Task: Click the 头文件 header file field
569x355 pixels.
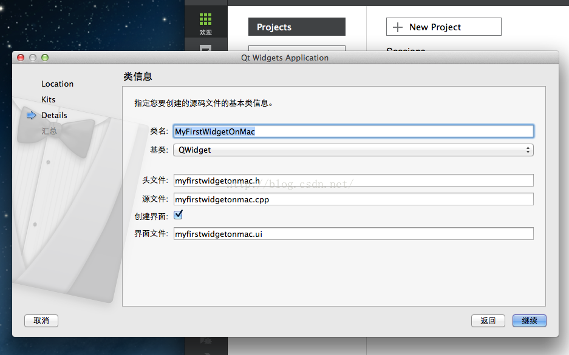Action: [x=353, y=180]
